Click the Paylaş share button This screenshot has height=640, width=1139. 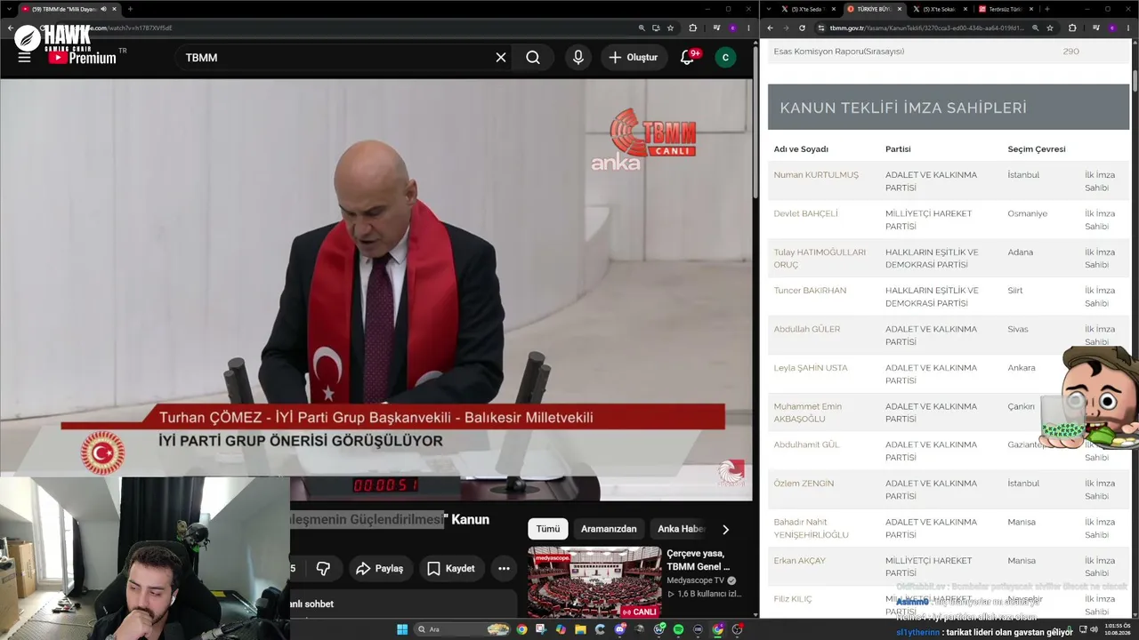[379, 568]
